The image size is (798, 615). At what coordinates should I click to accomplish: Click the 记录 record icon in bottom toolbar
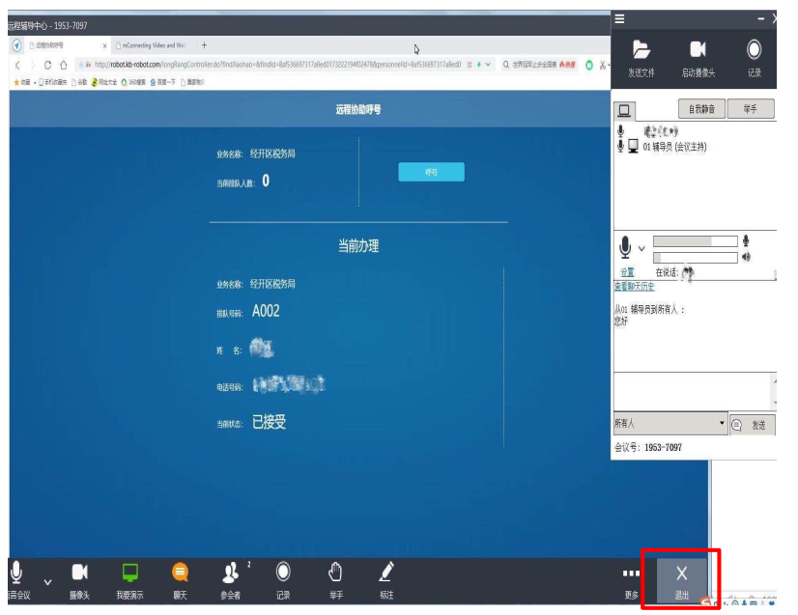(x=283, y=572)
